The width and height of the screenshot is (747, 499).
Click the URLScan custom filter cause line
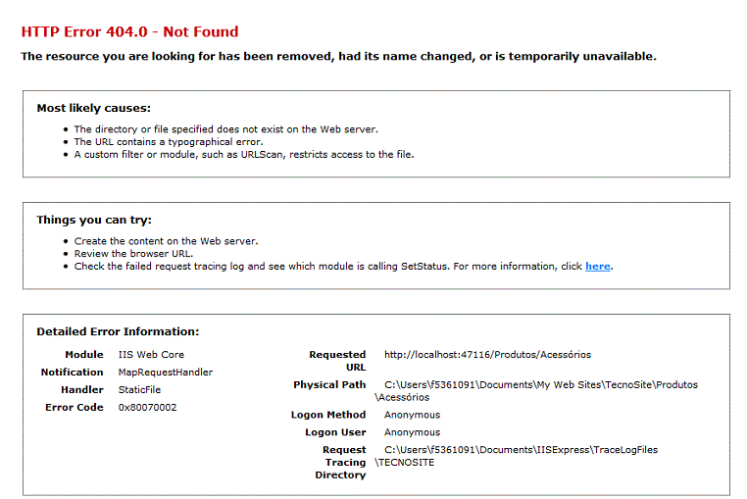click(x=244, y=155)
